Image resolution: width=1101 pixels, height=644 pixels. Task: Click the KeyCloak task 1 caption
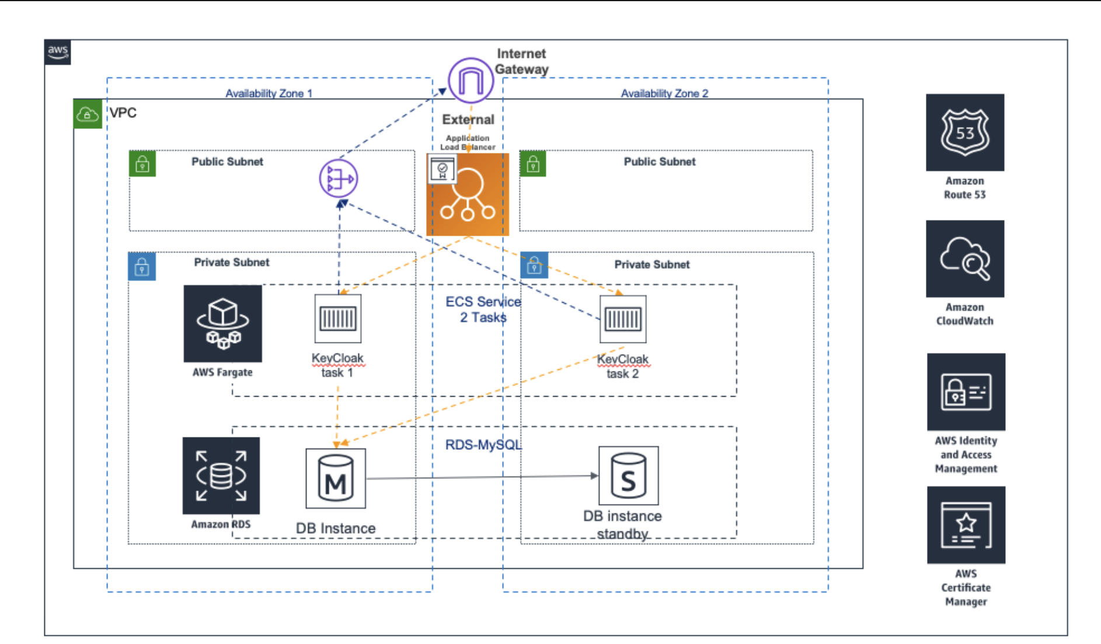[337, 365]
